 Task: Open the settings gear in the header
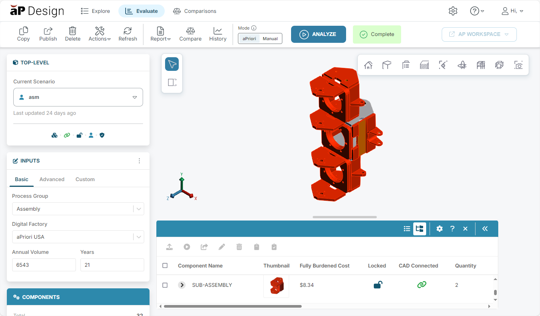click(x=453, y=11)
